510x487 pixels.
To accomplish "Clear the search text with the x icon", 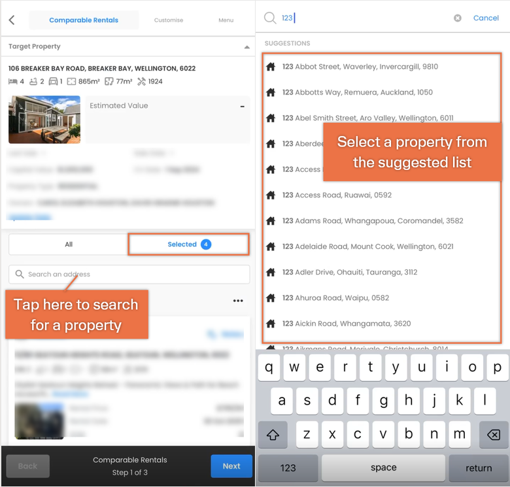I will coord(457,18).
